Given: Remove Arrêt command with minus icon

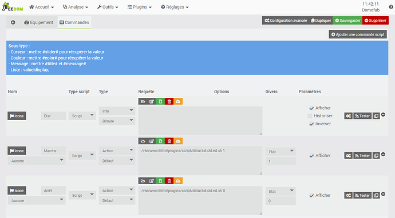Looking at the screenshot, I should click(383, 194).
